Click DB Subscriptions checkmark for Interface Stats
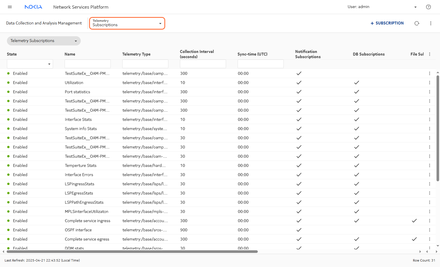Screen dimensions: 440x267 357,119
